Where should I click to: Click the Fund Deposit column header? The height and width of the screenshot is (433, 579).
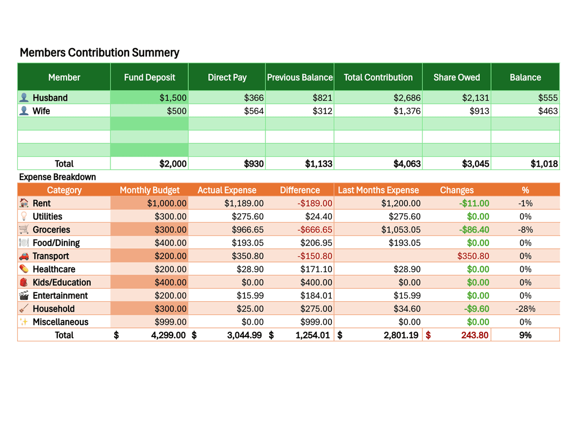(149, 77)
